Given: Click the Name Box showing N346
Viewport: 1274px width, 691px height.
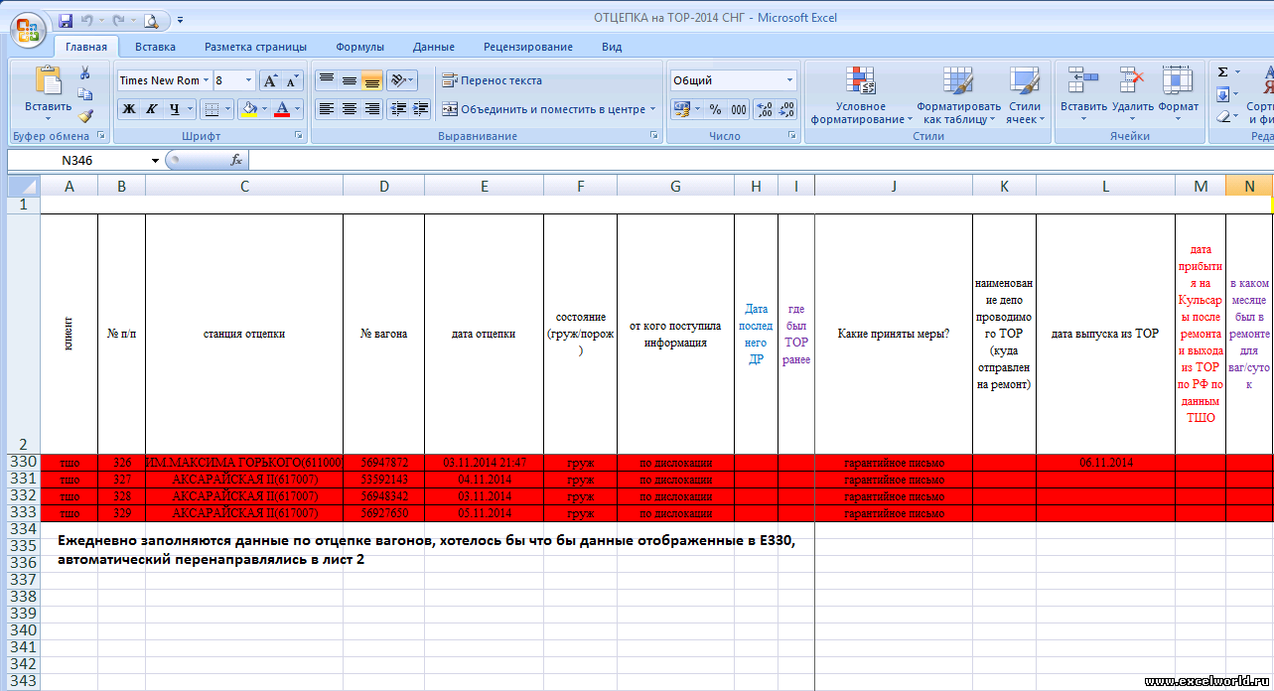Looking at the screenshot, I should [x=77, y=160].
